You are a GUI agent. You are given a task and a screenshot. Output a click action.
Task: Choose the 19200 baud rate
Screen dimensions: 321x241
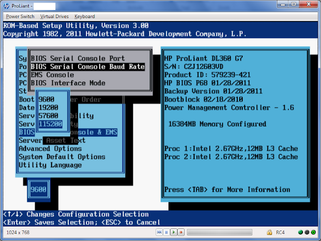[x=49, y=107]
